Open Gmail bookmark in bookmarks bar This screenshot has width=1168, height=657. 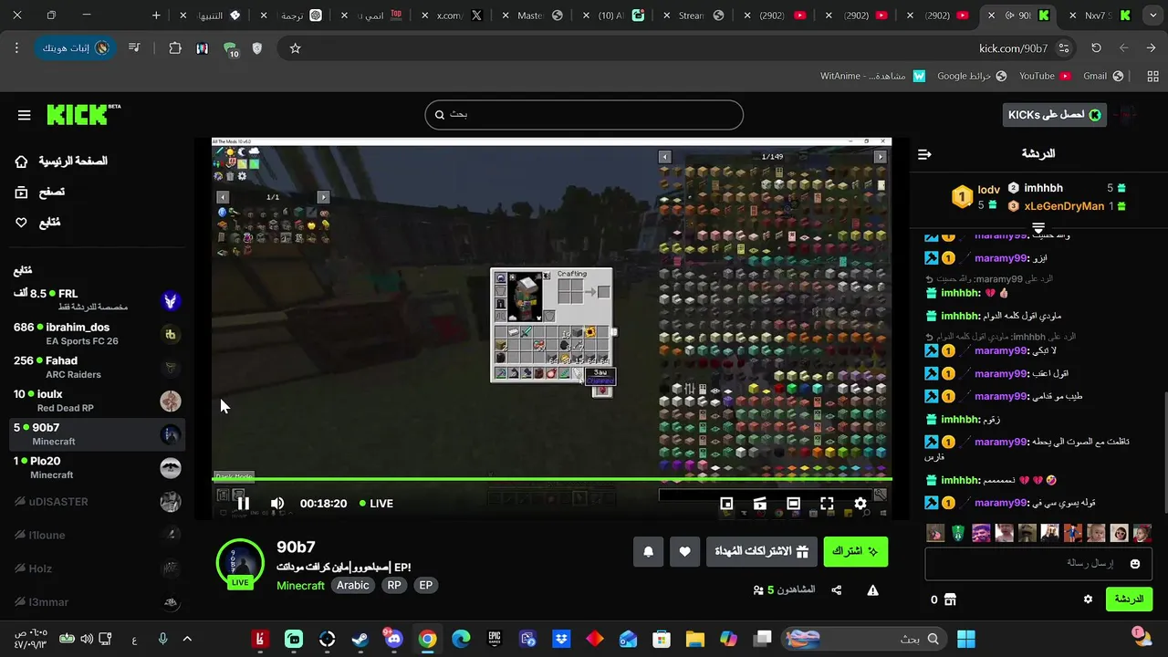(1102, 76)
